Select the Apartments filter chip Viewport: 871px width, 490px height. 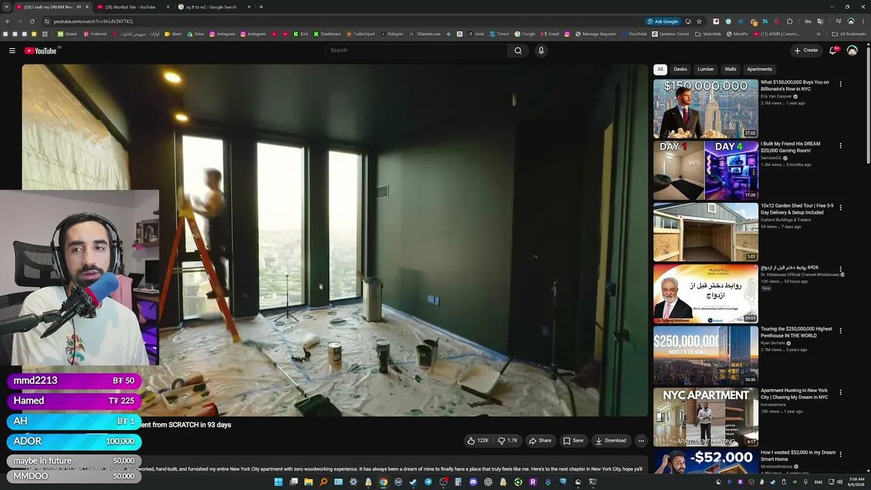point(759,69)
